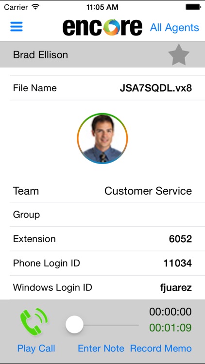Go to All Agents
The height and width of the screenshot is (364, 205).
(174, 28)
